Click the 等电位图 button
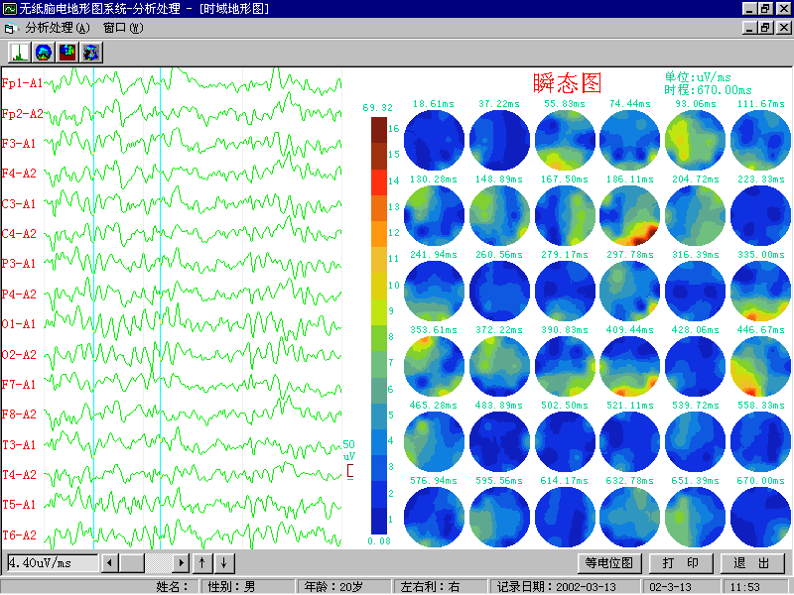Screen dimensions: 794x595 608,563
